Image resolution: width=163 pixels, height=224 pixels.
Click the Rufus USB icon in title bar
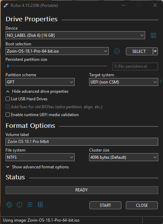(6, 5)
